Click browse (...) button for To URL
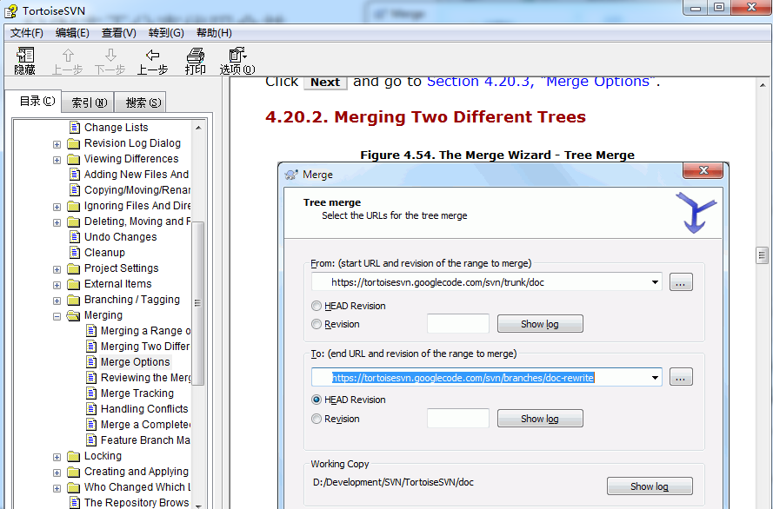 [681, 377]
